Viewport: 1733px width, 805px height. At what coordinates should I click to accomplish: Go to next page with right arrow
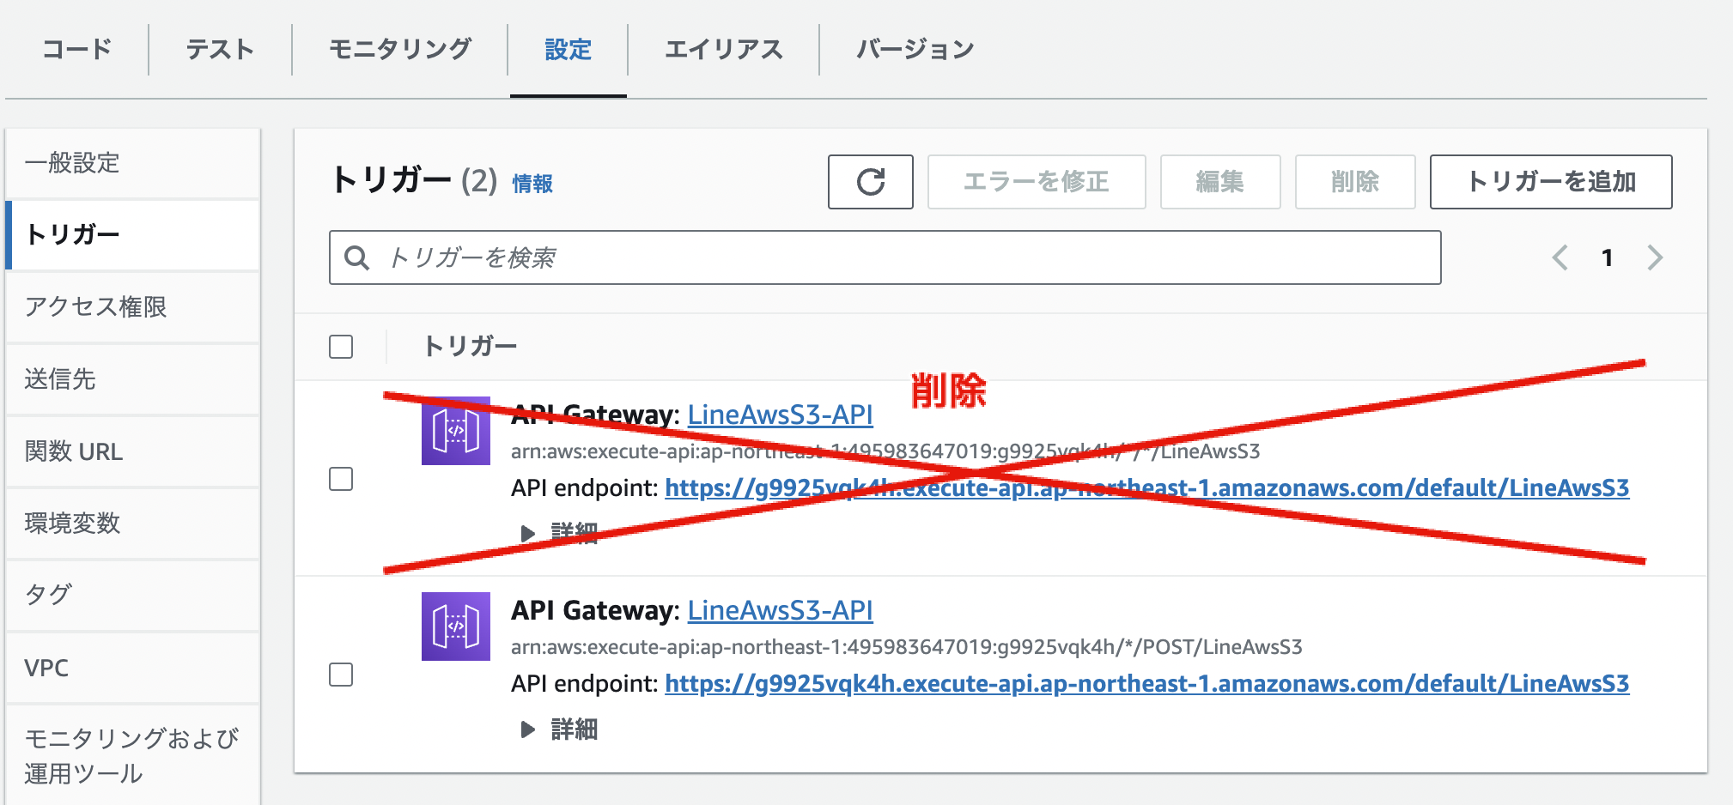tap(1653, 256)
